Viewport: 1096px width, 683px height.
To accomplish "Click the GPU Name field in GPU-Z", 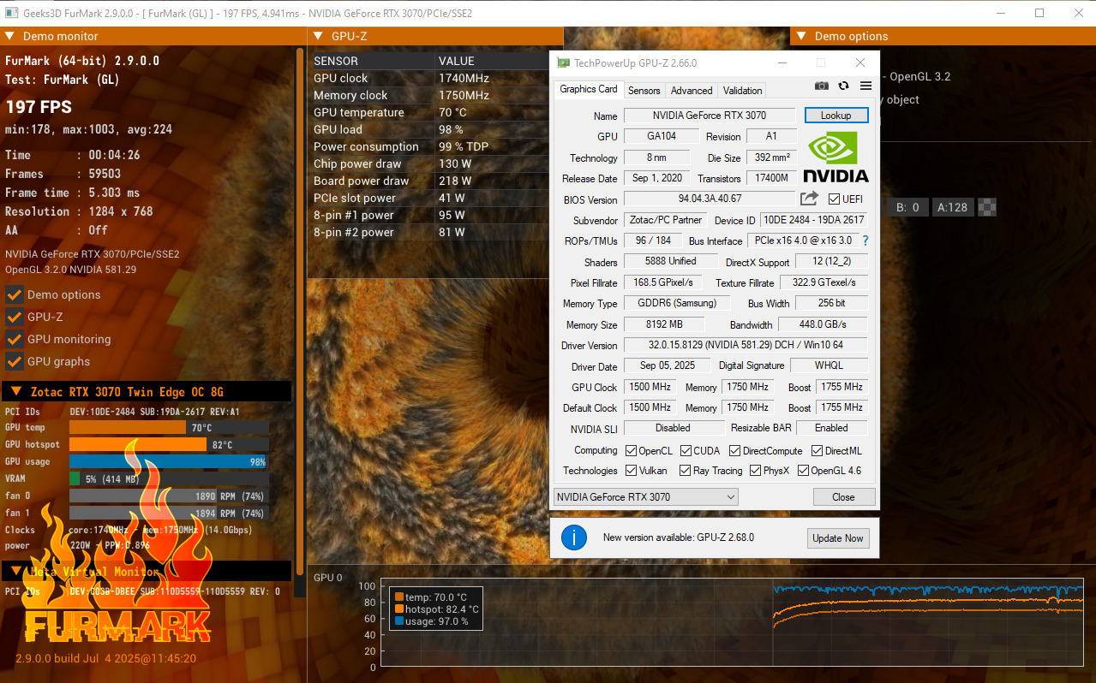I will [710, 115].
